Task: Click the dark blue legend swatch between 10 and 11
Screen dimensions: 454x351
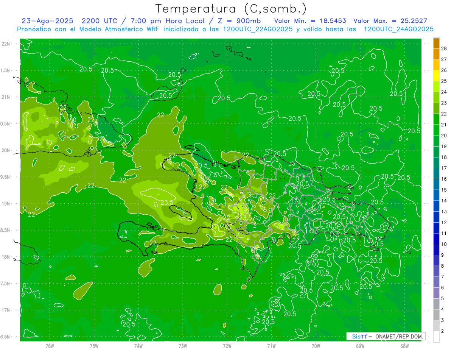Action: coord(436,239)
